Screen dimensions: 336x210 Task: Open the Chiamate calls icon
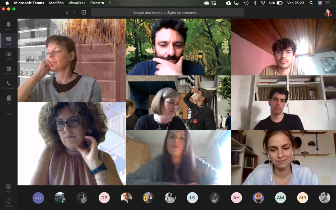9,84
